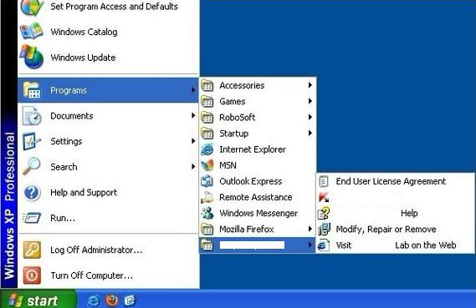
Task: Click the red K application icon in submenu
Action: click(324, 197)
